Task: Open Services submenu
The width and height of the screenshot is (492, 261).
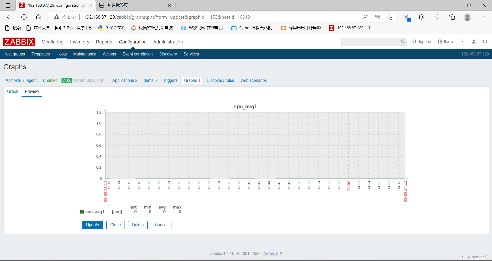Action: pyautogui.click(x=191, y=54)
